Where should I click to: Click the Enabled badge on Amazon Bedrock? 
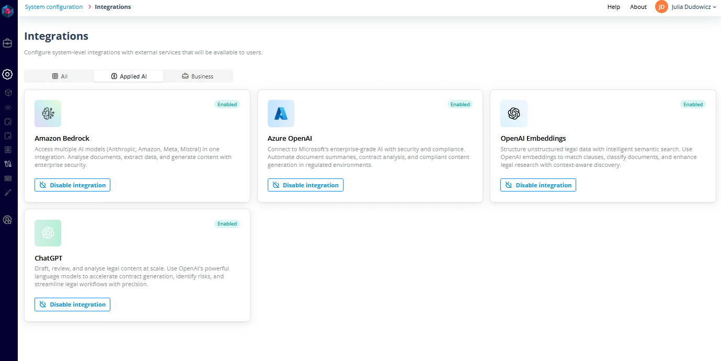point(227,105)
